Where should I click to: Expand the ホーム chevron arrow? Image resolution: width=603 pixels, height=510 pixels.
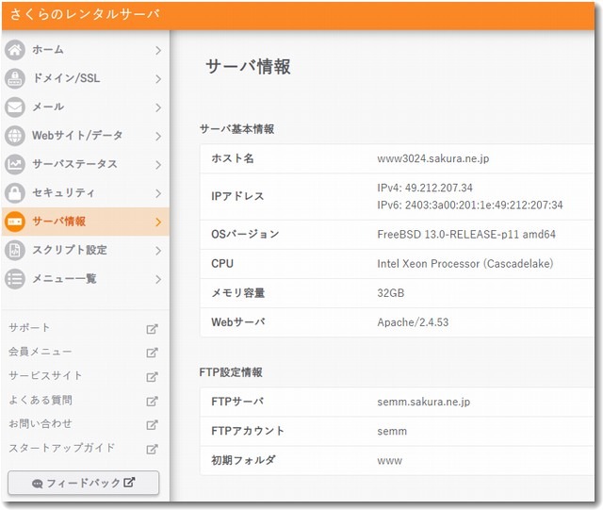click(158, 50)
